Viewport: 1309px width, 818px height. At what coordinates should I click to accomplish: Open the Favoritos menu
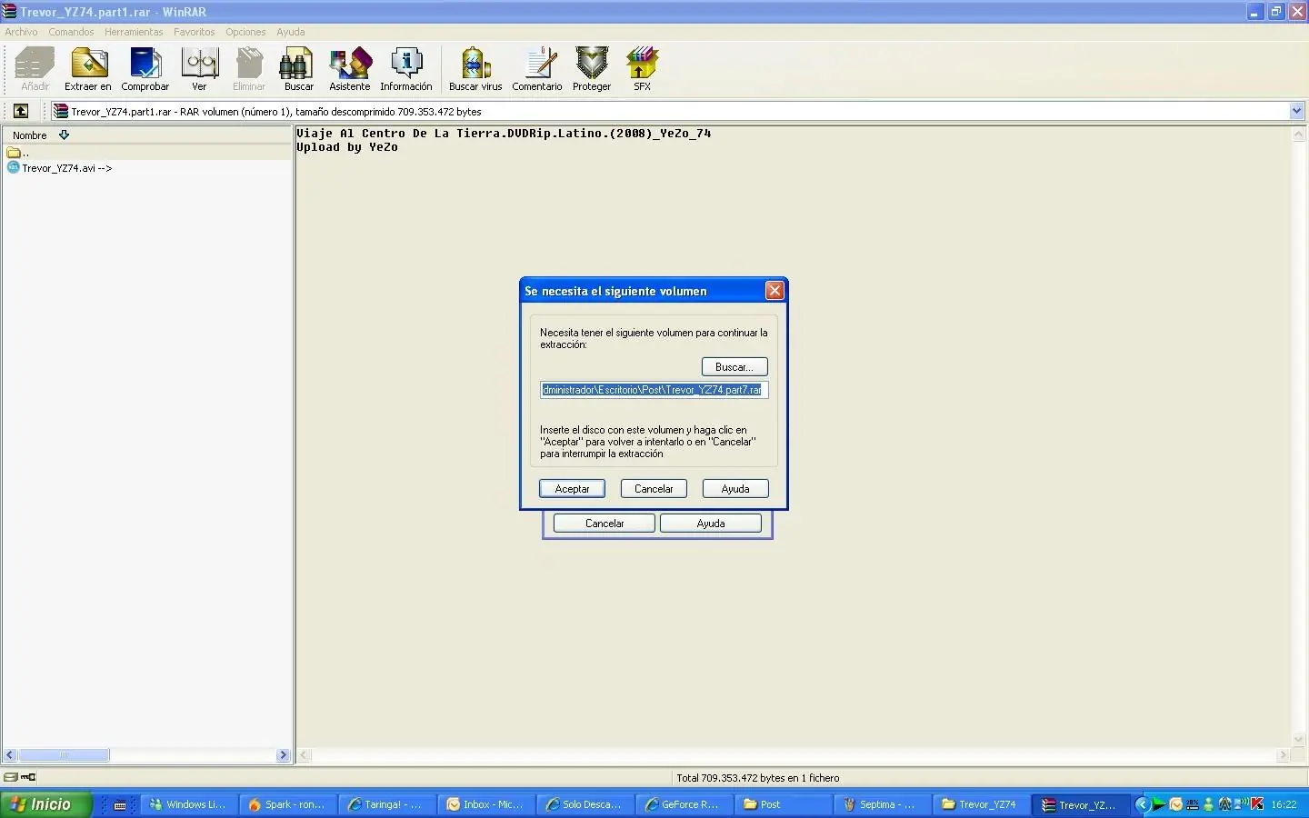(x=195, y=32)
